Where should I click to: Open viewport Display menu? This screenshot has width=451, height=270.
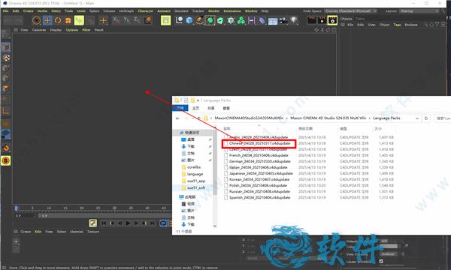tap(56, 30)
